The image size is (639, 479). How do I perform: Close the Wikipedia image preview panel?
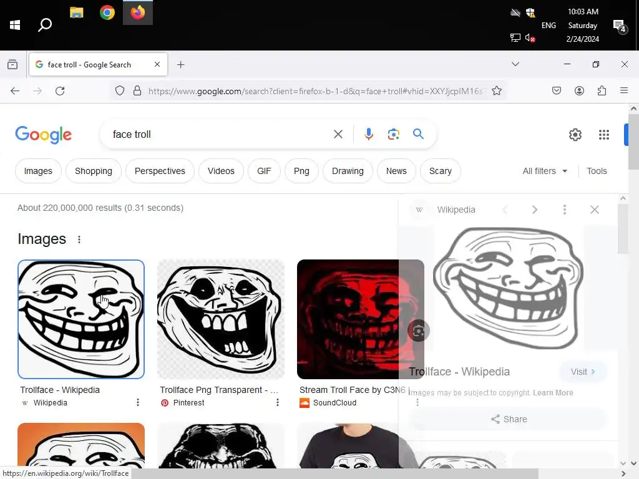pos(595,210)
